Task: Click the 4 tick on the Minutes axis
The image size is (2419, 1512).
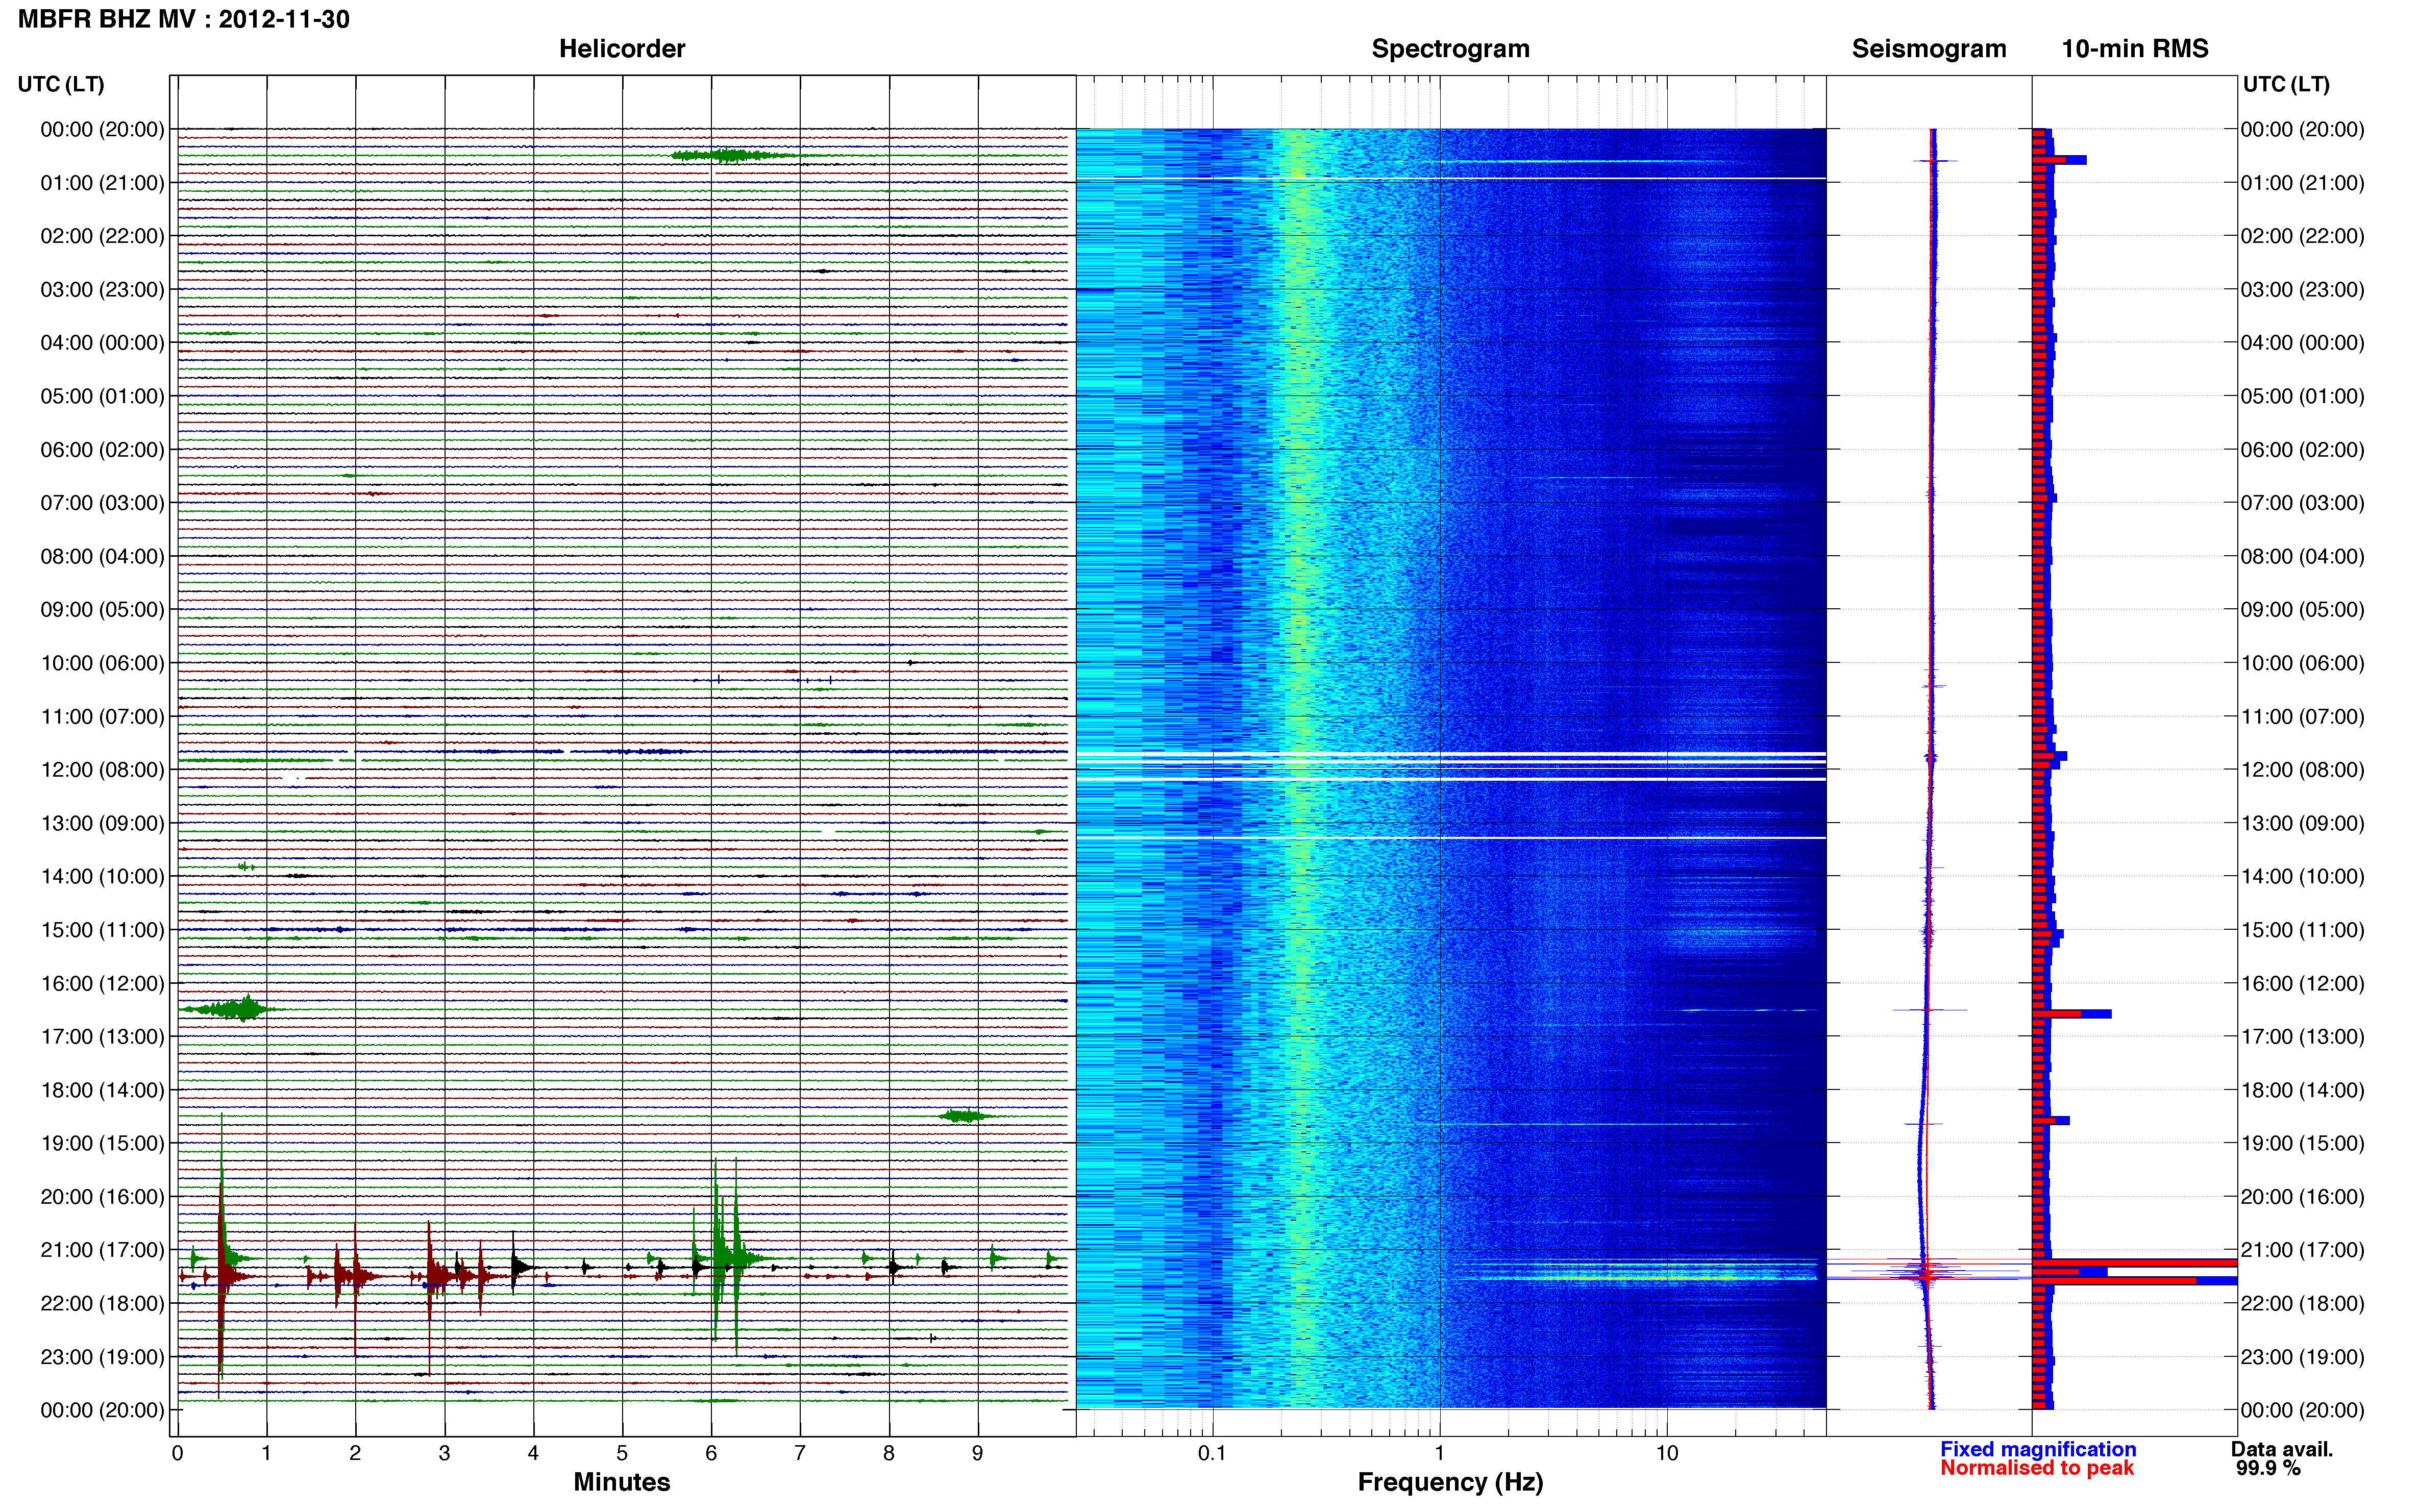Action: [533, 1453]
